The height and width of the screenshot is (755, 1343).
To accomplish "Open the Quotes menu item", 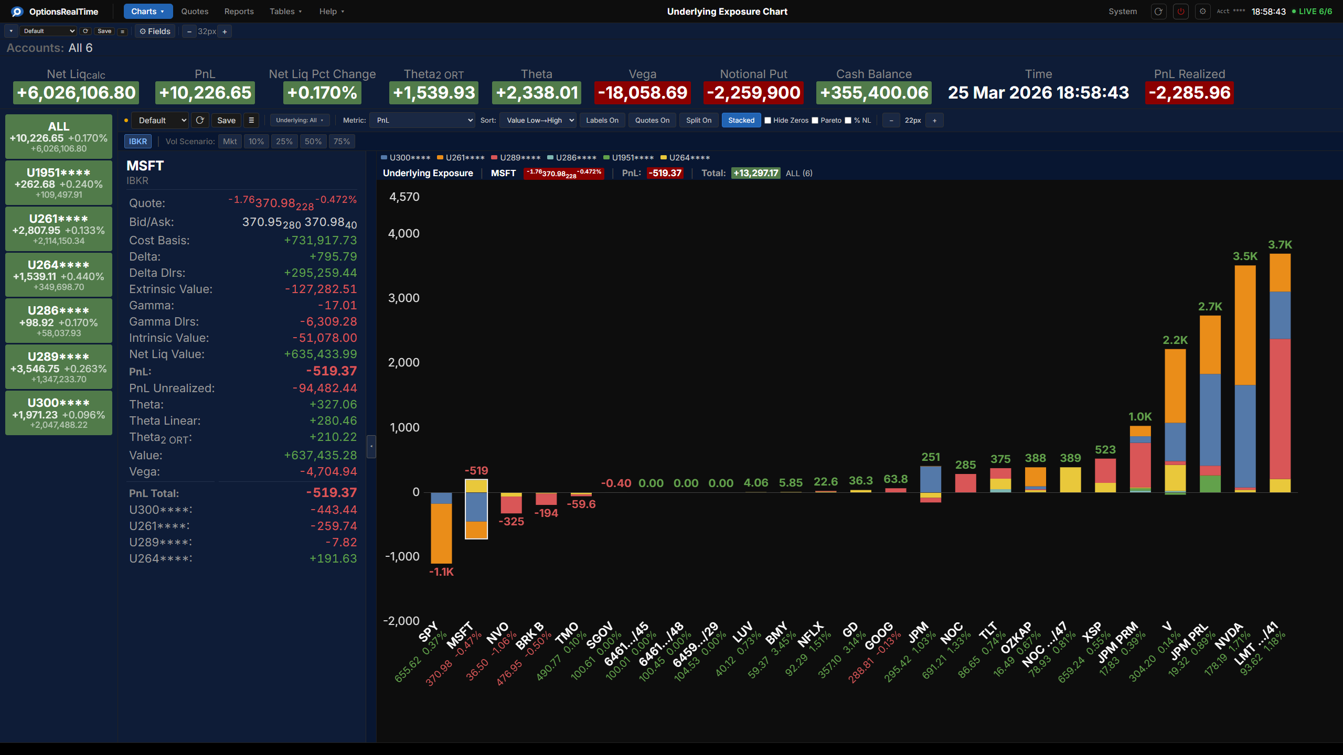I will (x=195, y=12).
